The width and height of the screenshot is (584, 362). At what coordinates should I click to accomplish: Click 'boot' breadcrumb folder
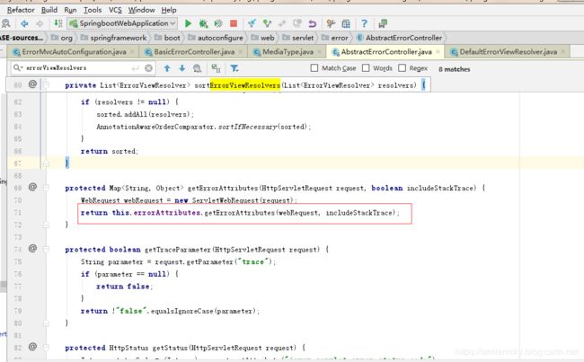coord(167,38)
